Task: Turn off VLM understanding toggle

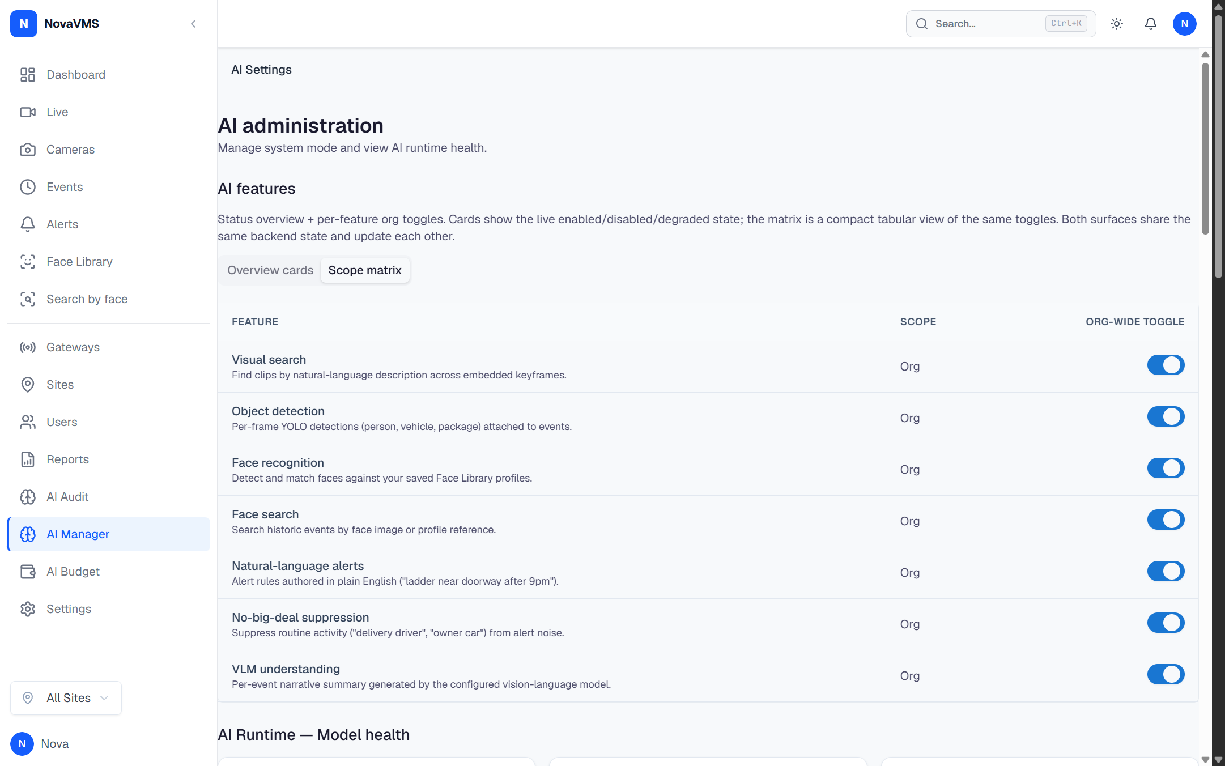Action: point(1166,675)
